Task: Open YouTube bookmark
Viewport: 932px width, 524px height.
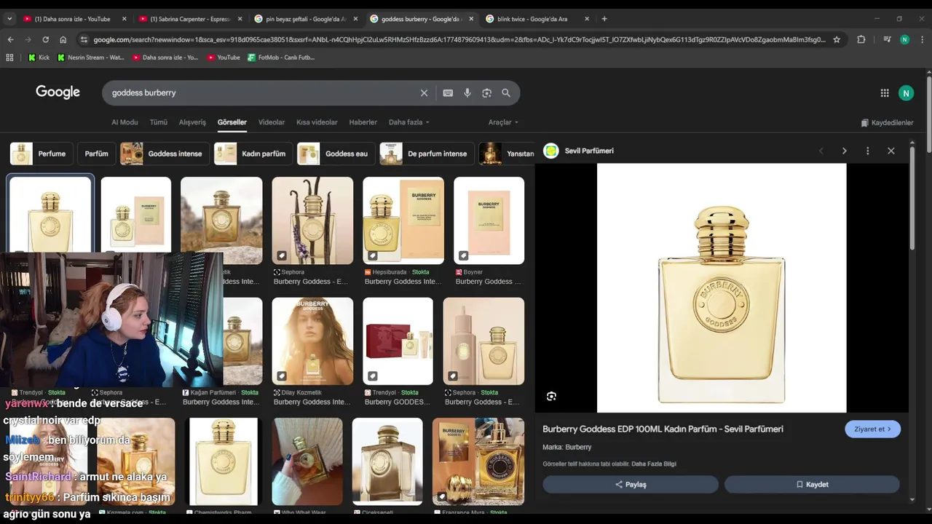Action: click(x=223, y=57)
